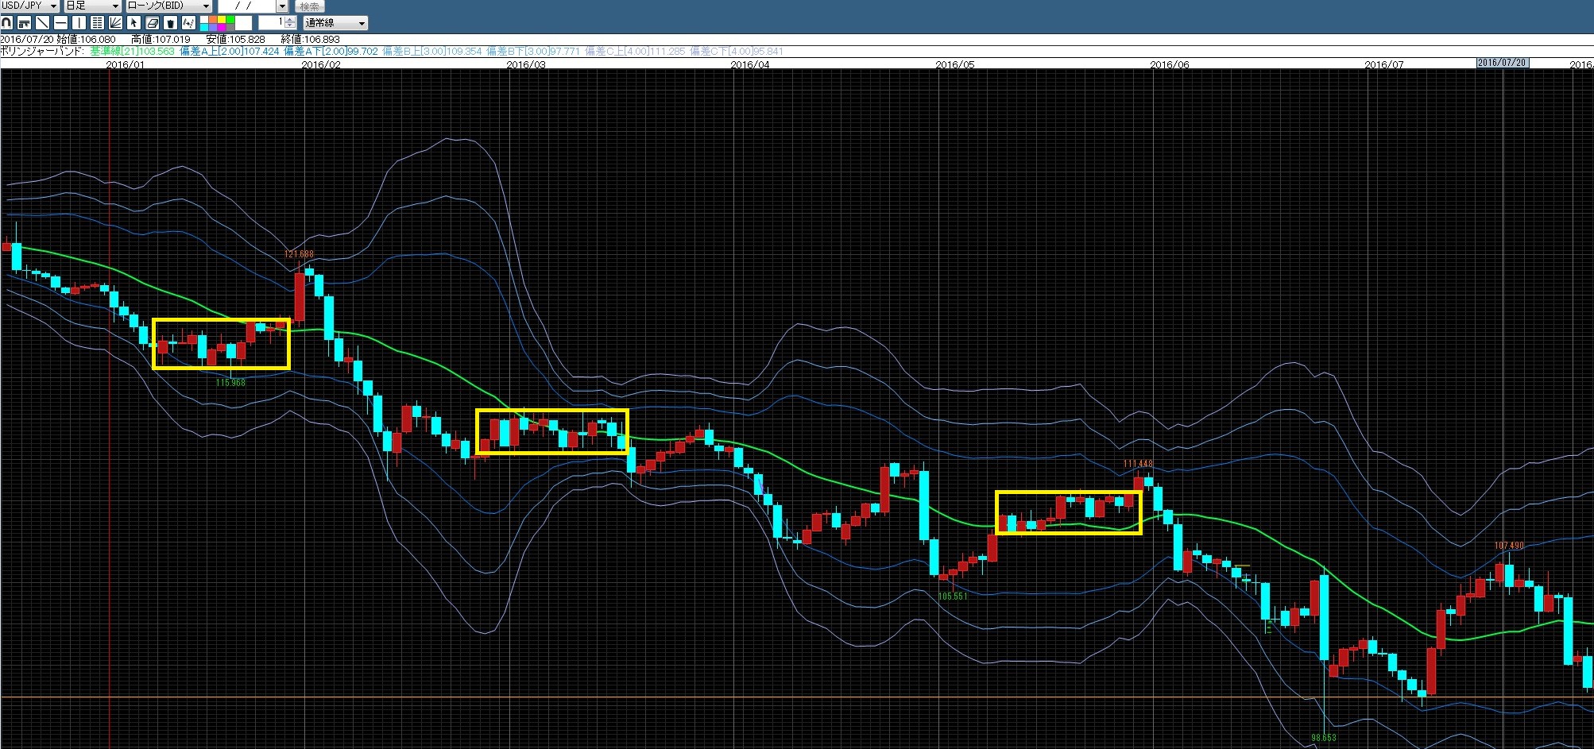Screen dimensions: 1594x749
Task: Click the 2016/07 date axis label
Action: (1384, 64)
